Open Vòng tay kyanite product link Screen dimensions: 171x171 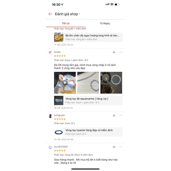[x=88, y=132]
